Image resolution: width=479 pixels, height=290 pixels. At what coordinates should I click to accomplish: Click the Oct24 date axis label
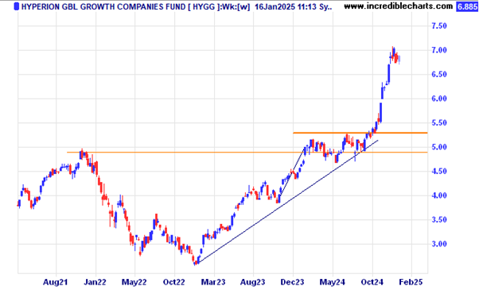[372, 282]
